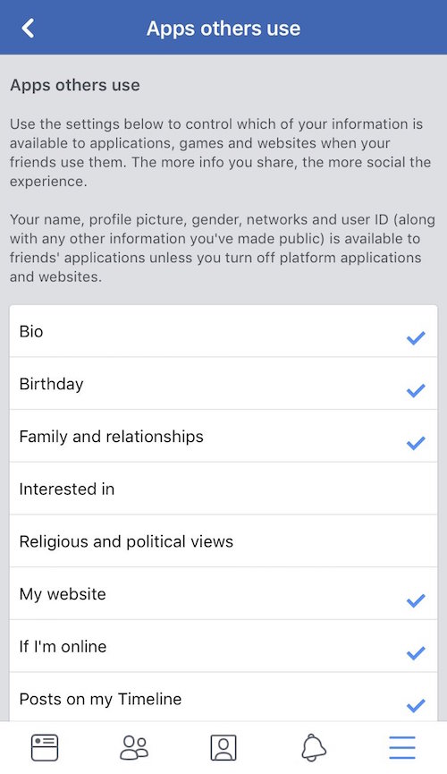The height and width of the screenshot is (774, 447).
Task: Tap the Apps others use header title
Action: (x=223, y=28)
